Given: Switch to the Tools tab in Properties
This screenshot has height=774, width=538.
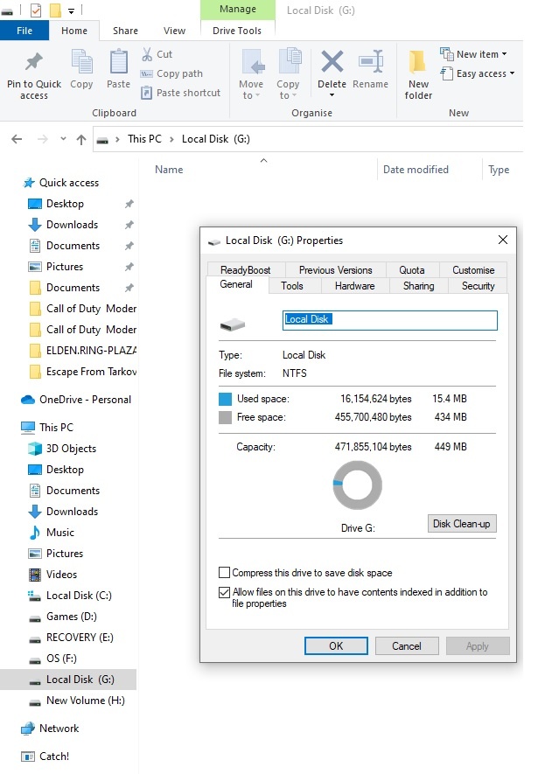Looking at the screenshot, I should (292, 286).
